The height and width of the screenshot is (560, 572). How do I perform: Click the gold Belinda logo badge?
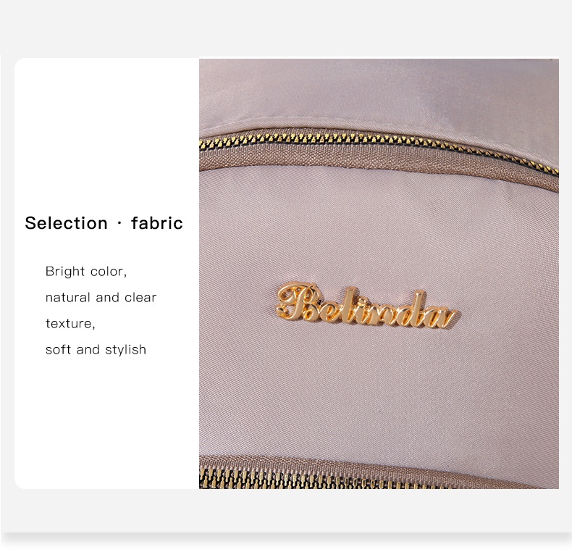pos(366,307)
